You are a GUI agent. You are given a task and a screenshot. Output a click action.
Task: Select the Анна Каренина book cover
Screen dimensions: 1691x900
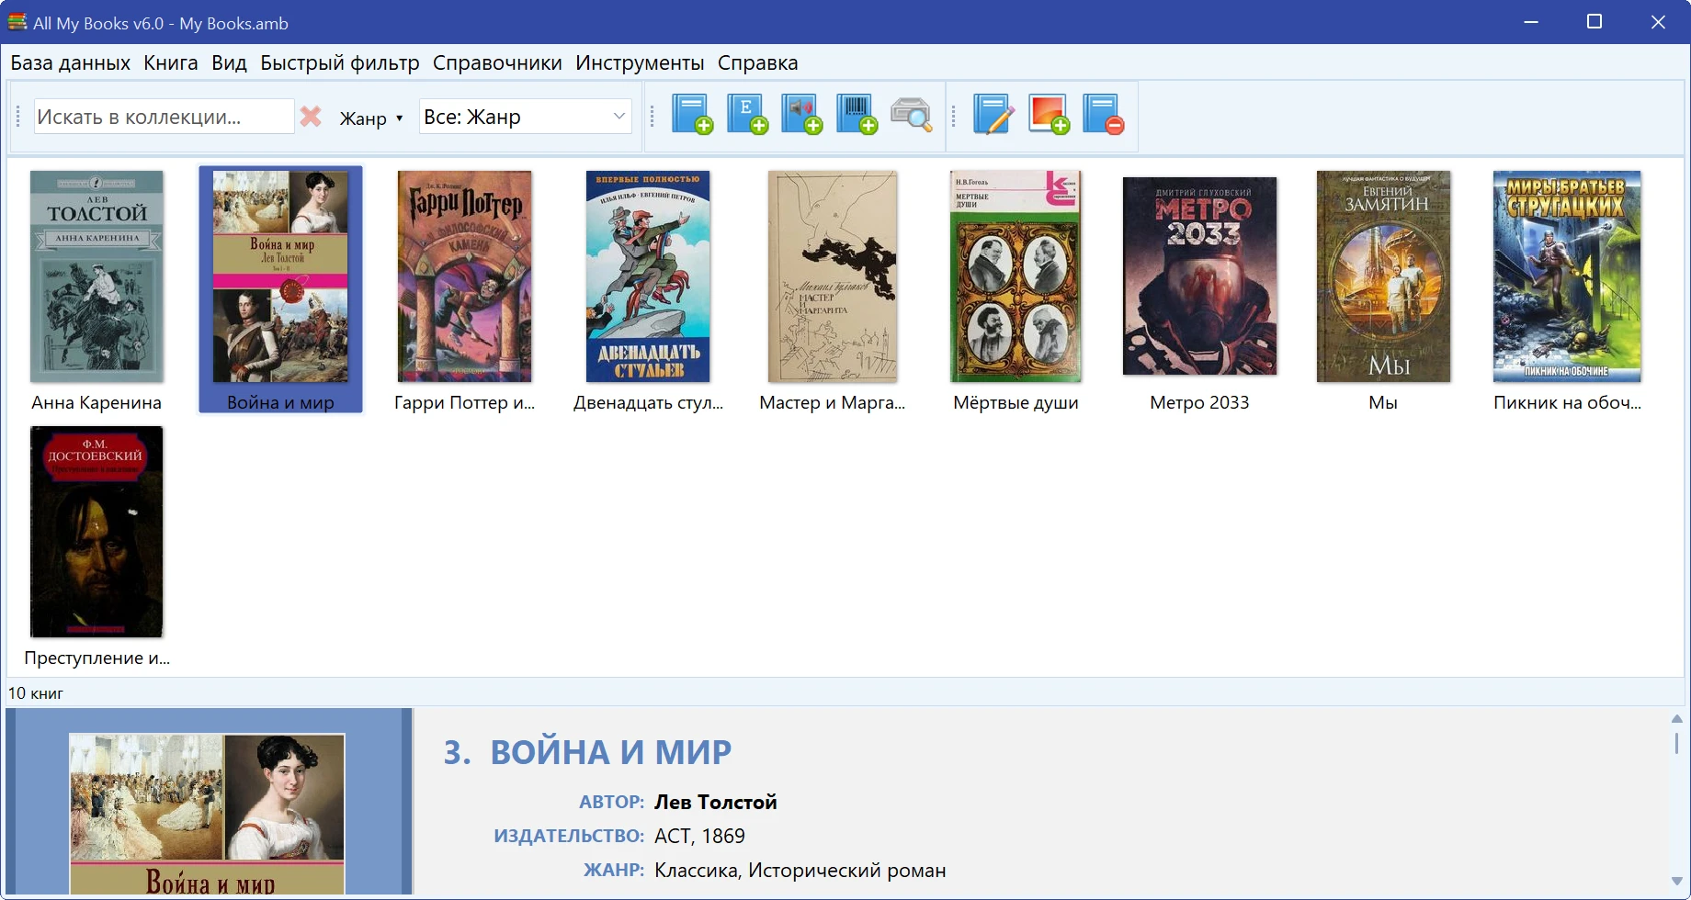96,276
